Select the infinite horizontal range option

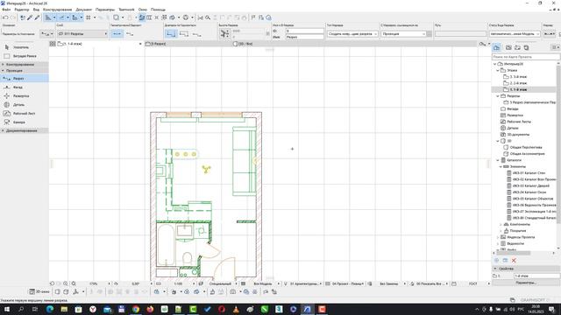(171, 33)
